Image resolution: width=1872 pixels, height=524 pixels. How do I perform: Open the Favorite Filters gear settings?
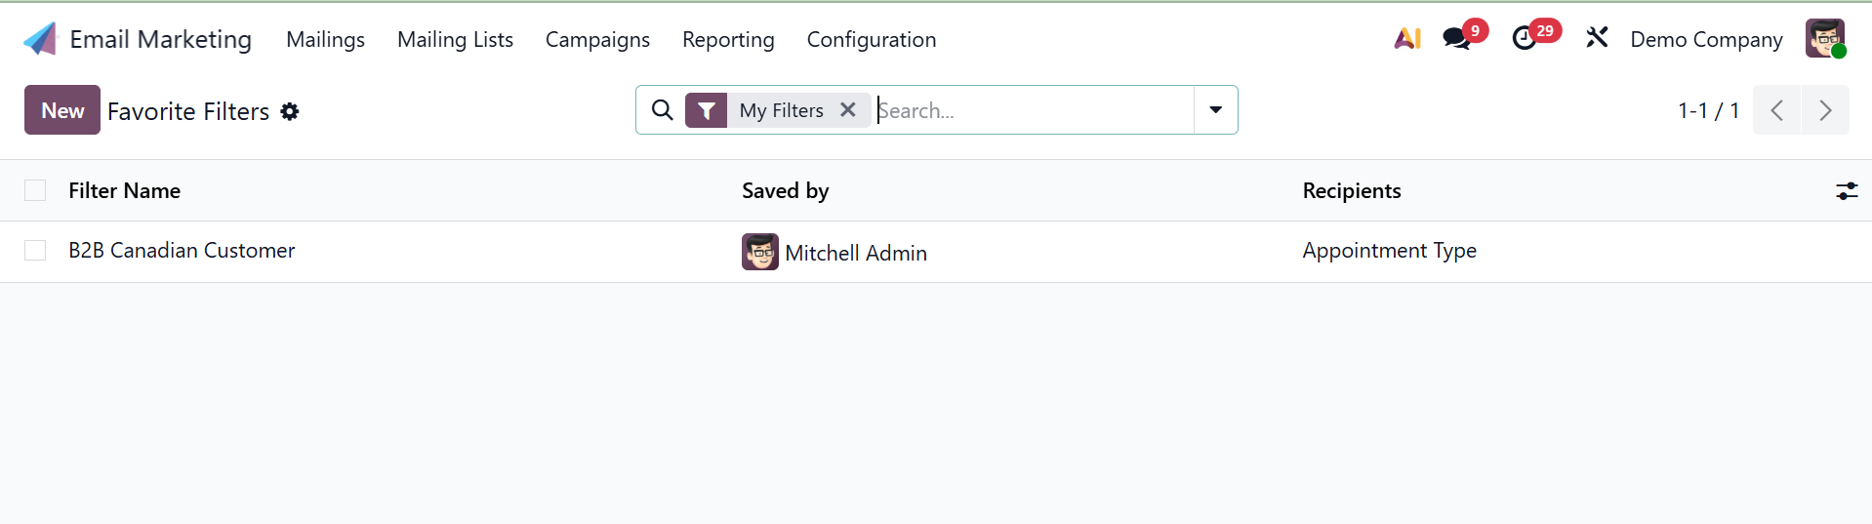[x=290, y=112]
